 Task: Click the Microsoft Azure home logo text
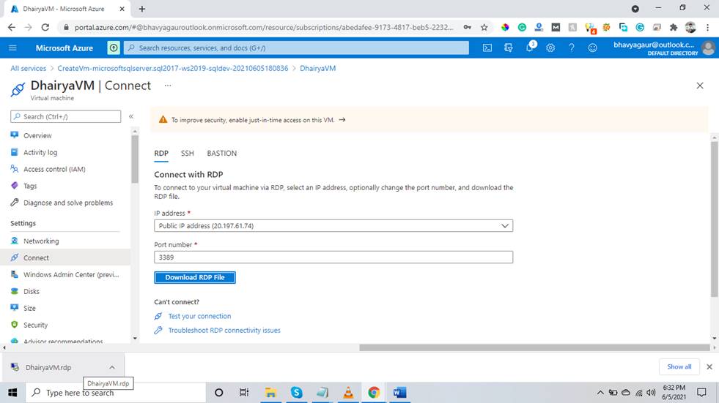[64, 48]
